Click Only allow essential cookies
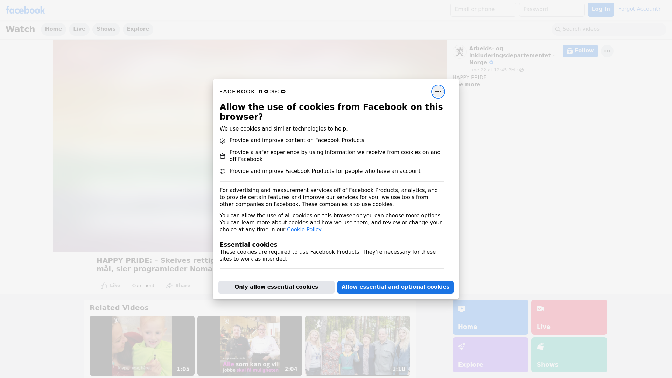Screen dimensions: 672x378 point(276,287)
